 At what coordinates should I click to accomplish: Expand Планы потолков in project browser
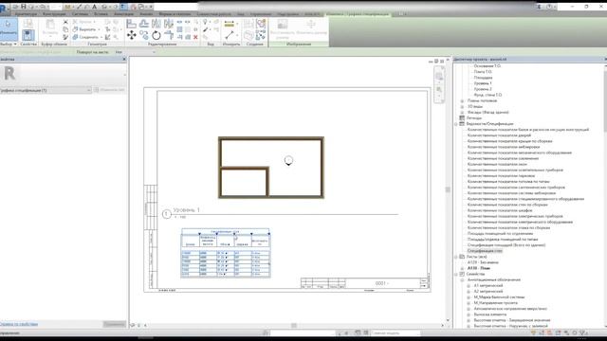(x=462, y=100)
